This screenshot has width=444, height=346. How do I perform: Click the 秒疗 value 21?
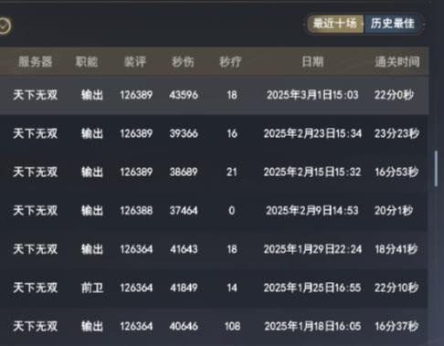[x=232, y=173]
